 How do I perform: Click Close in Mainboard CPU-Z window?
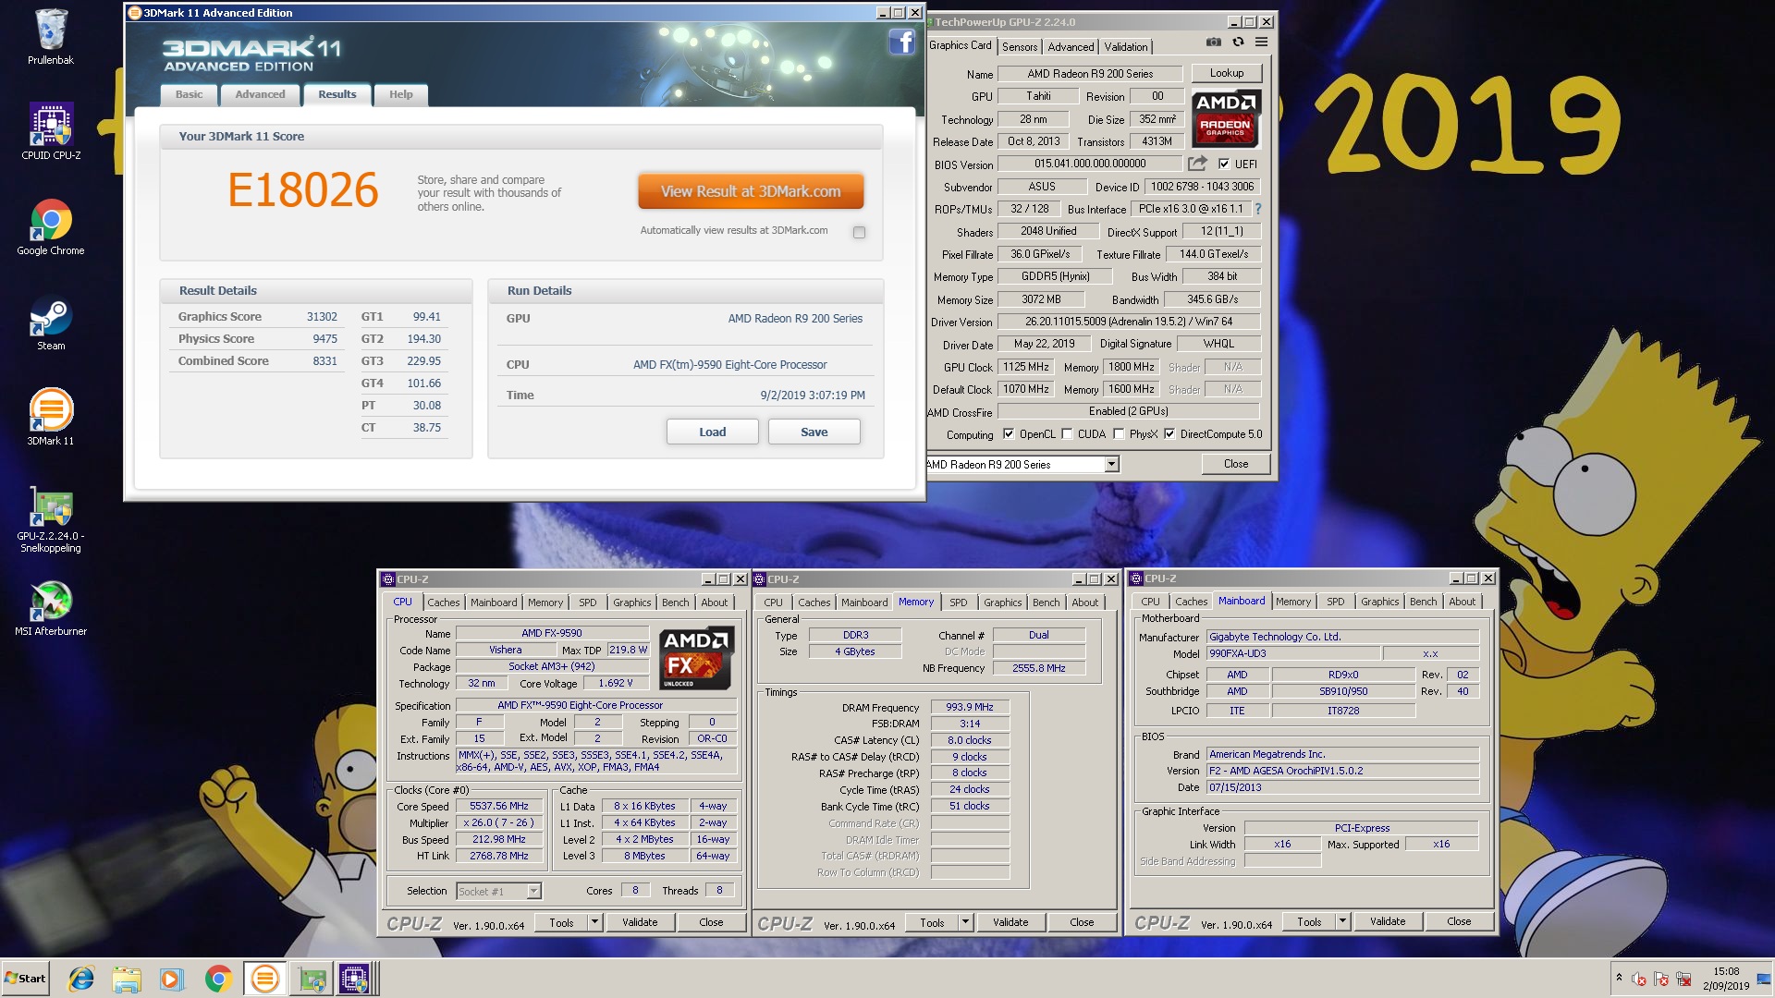click(x=1459, y=921)
